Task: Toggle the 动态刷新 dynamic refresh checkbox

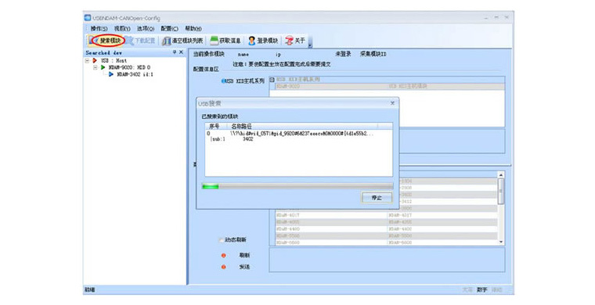Action: 221,240
